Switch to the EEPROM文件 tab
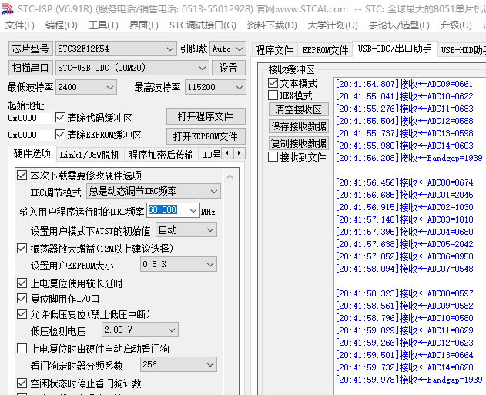 pos(325,50)
